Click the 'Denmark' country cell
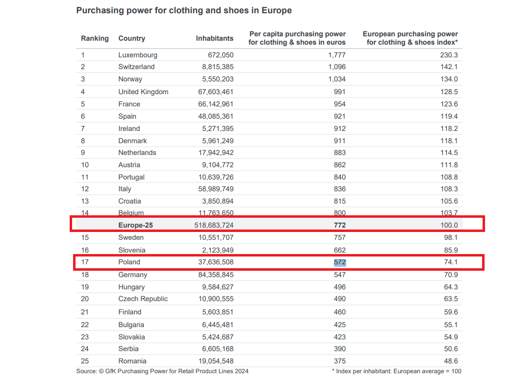This screenshot has height=385, width=513. (x=132, y=141)
